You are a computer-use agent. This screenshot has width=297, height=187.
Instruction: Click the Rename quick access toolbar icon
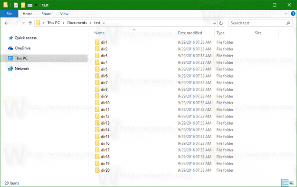coord(30,5)
